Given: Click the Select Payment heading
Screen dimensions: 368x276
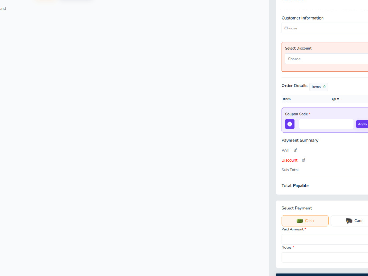Looking at the screenshot, I should (296, 208).
